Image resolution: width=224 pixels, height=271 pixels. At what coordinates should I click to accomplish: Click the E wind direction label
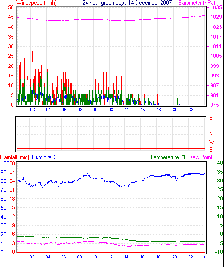click(211, 126)
